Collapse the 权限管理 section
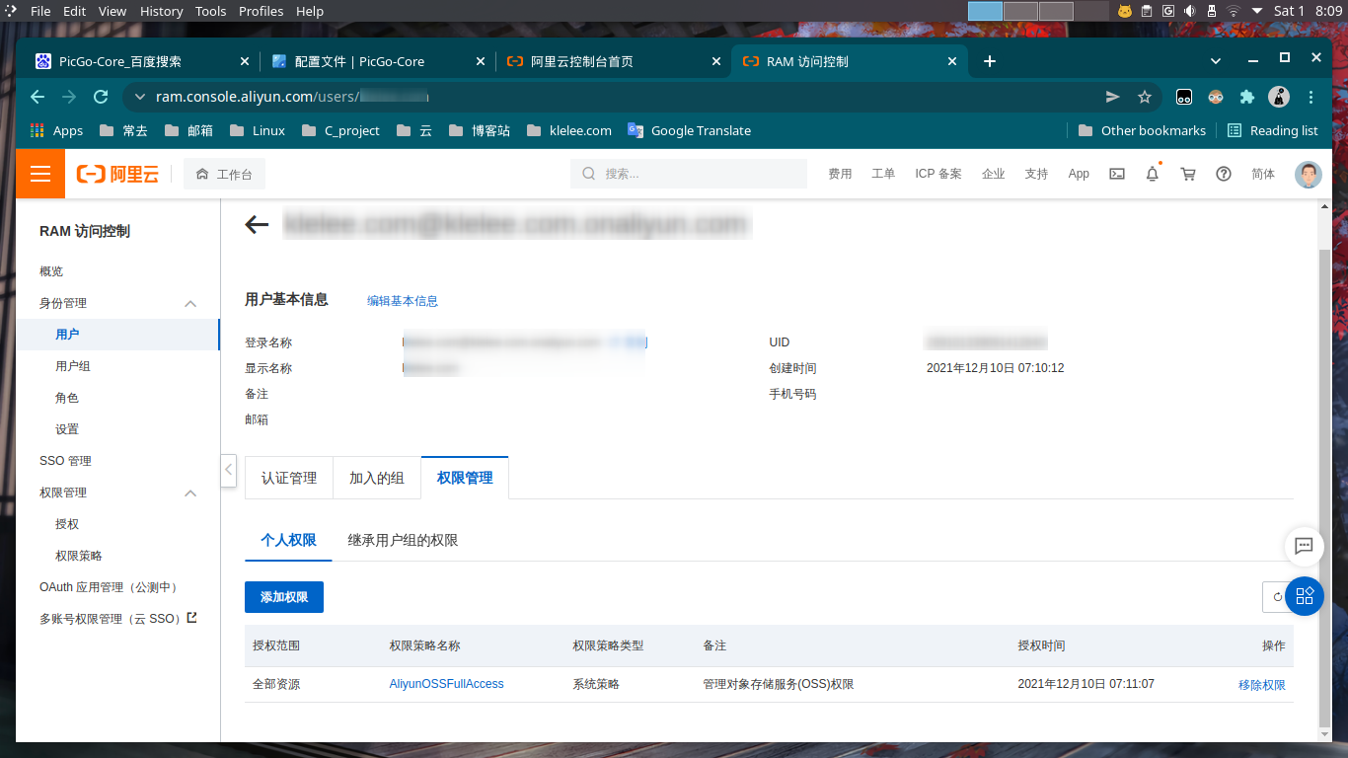This screenshot has height=758, width=1348. point(190,493)
